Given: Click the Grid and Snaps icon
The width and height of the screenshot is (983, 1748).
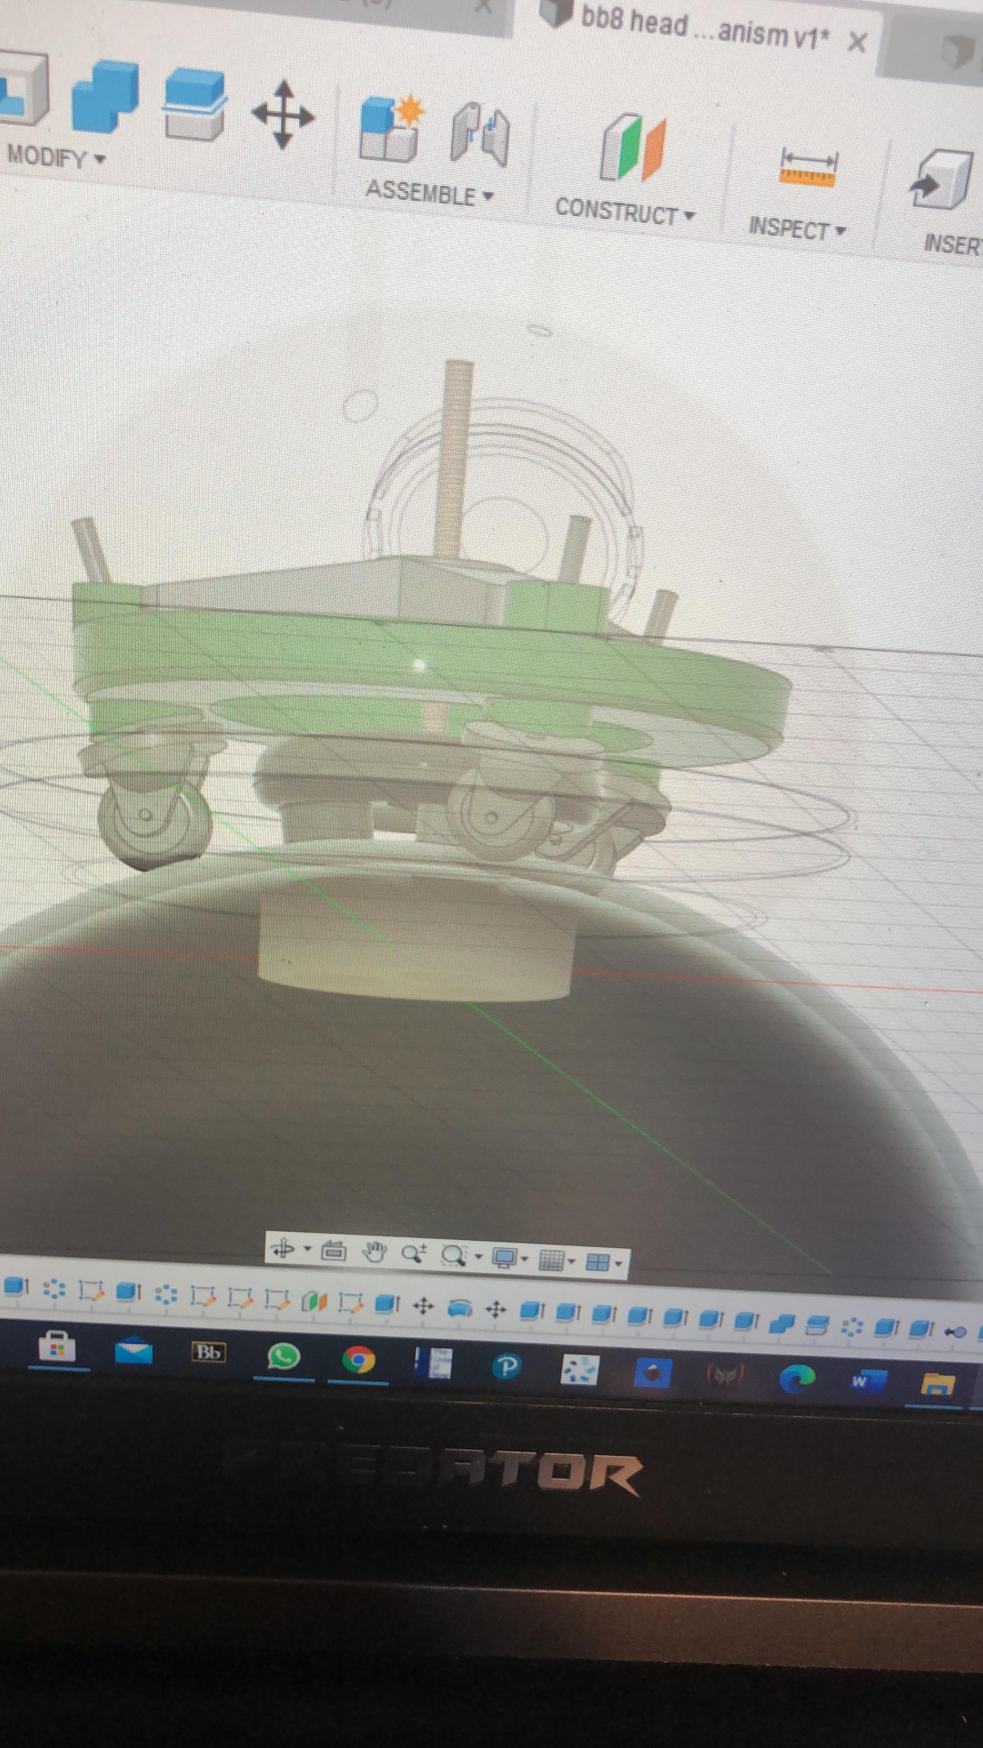Looking at the screenshot, I should [x=552, y=1261].
